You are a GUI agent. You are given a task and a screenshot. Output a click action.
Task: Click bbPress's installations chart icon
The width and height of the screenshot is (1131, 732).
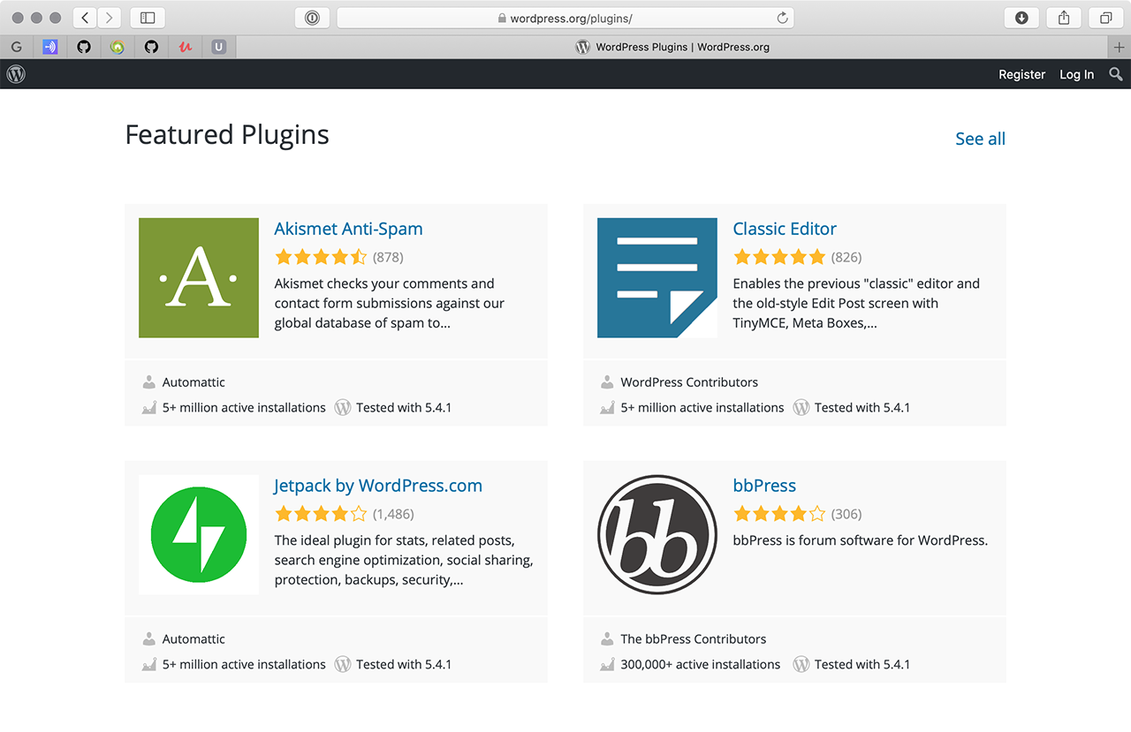point(607,664)
